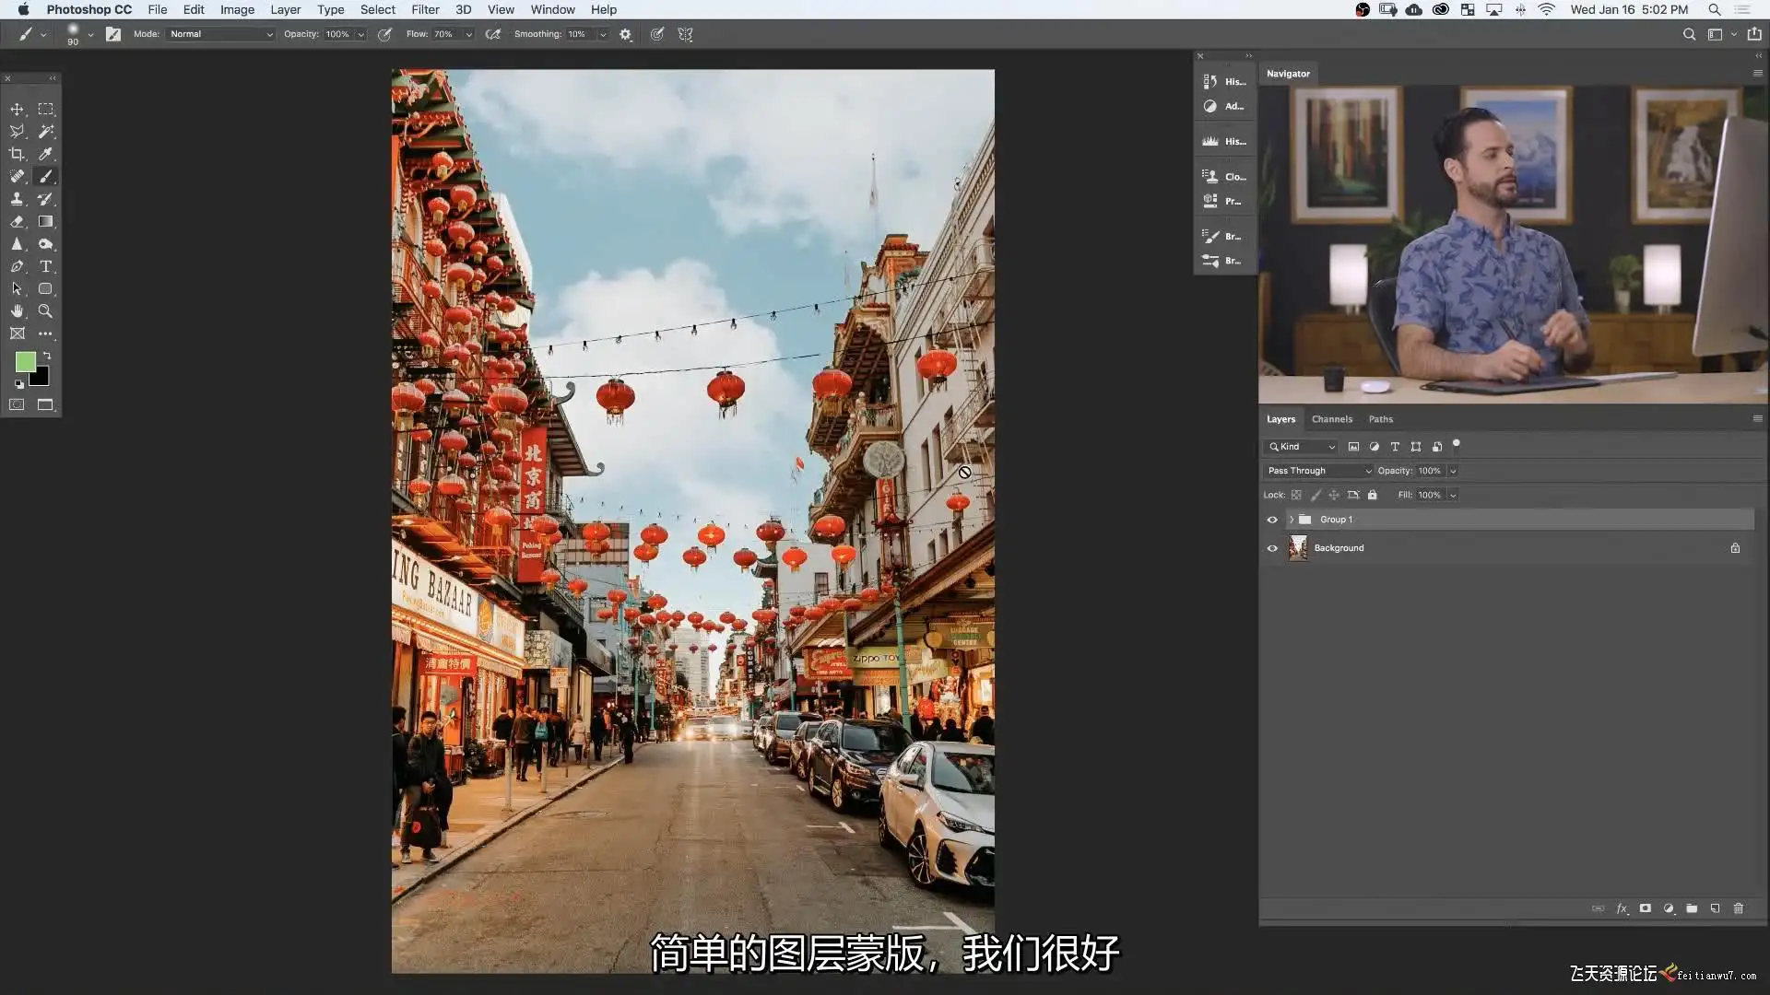Toggle the Brush Settings panel
This screenshot has height=995, width=1770.
coord(113,34)
